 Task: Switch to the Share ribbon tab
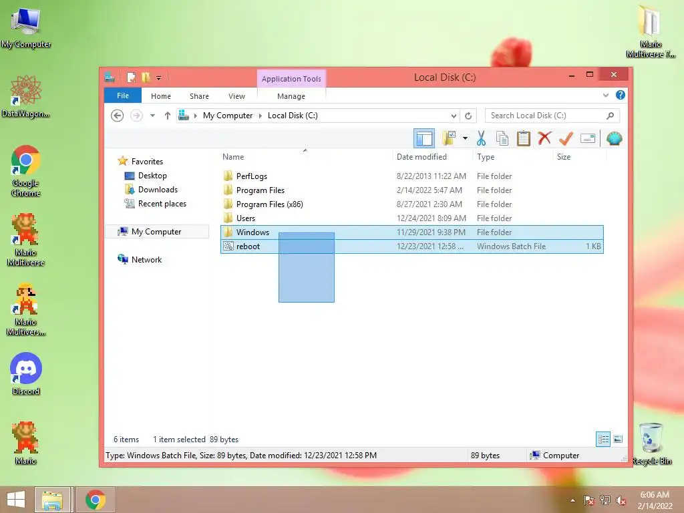coord(199,96)
